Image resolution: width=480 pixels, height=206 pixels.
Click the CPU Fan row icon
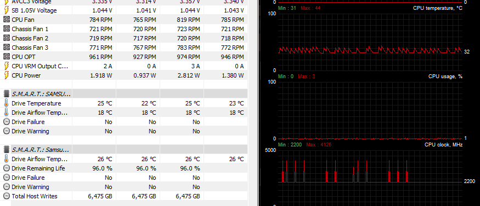pos(6,20)
